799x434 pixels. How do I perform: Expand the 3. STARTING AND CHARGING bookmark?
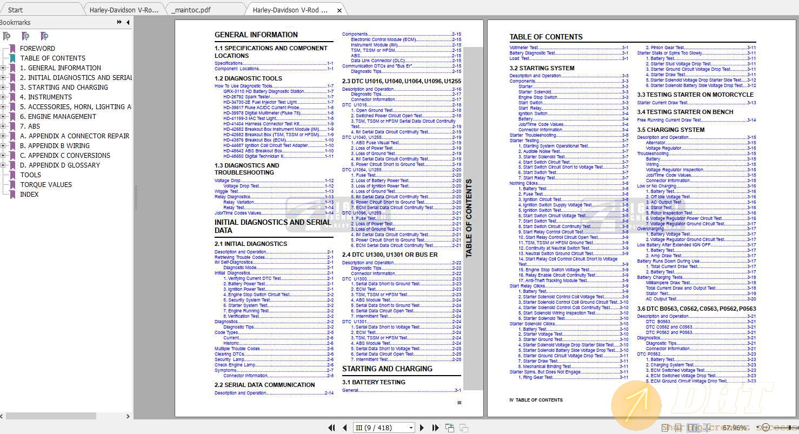tap(3, 88)
